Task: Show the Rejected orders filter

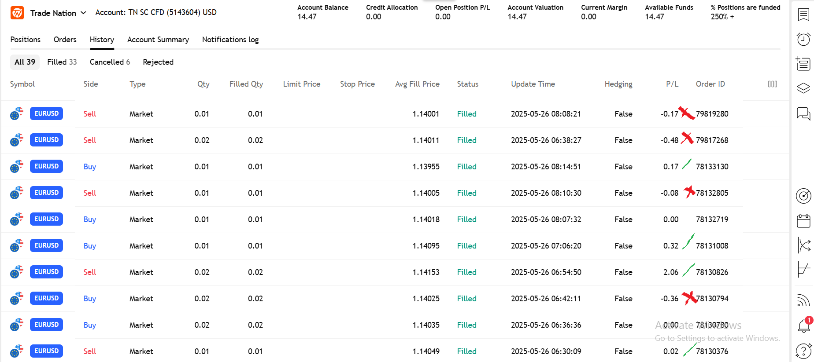Action: 158,62
